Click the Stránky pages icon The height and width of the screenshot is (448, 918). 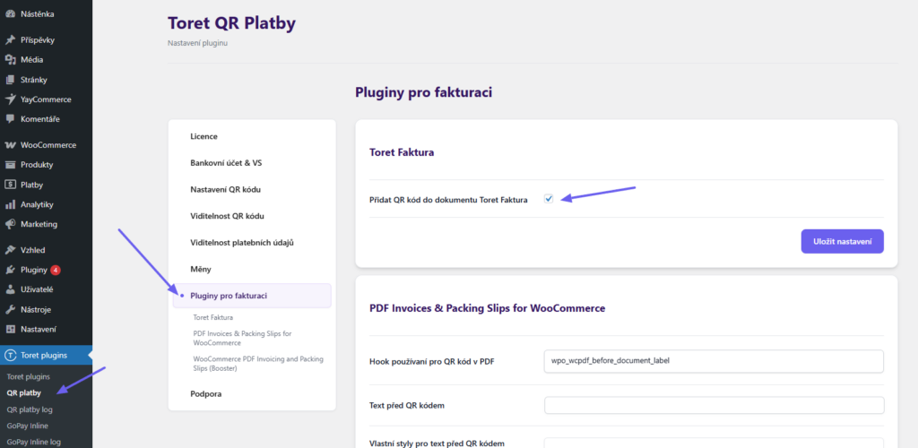click(x=10, y=80)
